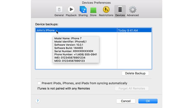
Task: Click the Model Identifier: iPhone8,1 line
Action: [70, 42]
